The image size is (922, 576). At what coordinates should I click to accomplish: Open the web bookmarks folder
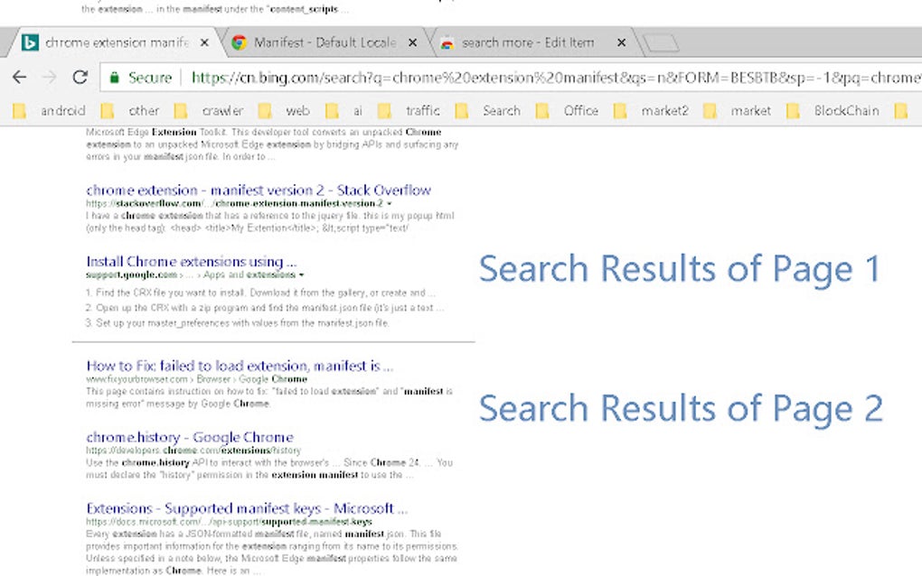pos(284,110)
